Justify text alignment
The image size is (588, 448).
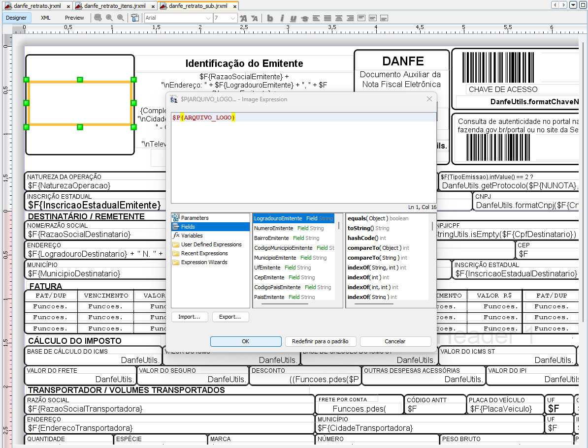tap(327, 18)
